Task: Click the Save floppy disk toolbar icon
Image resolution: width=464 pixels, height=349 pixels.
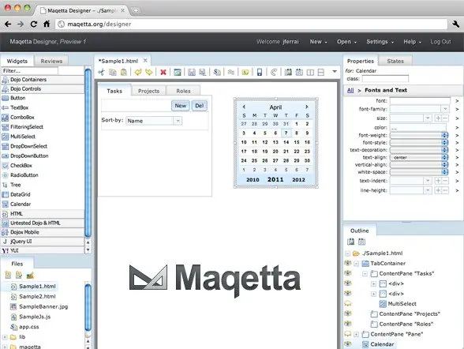Action: click(x=192, y=72)
